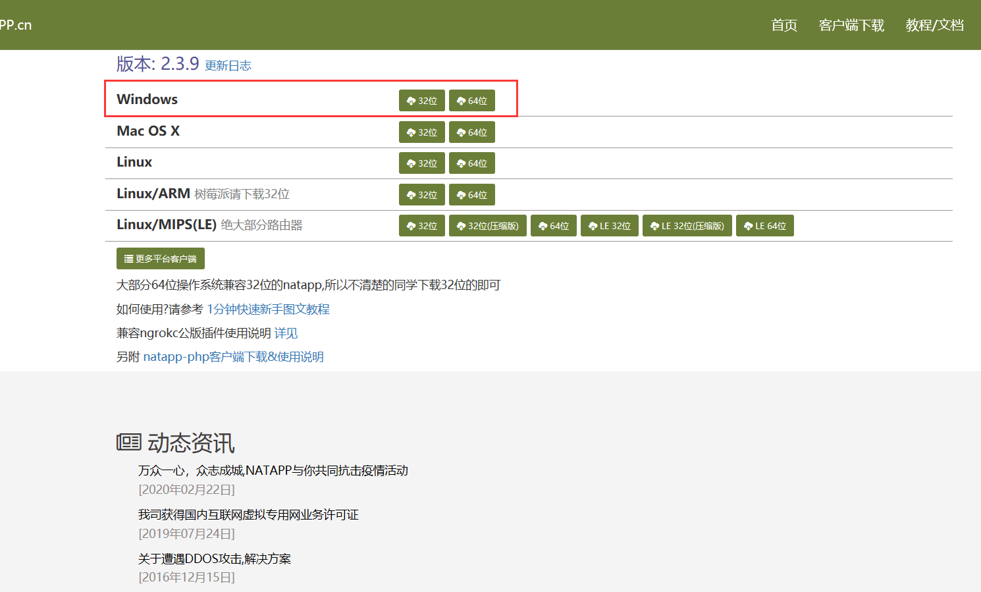Download the Linux 64位 client
This screenshot has height=592, width=981.
click(x=471, y=163)
